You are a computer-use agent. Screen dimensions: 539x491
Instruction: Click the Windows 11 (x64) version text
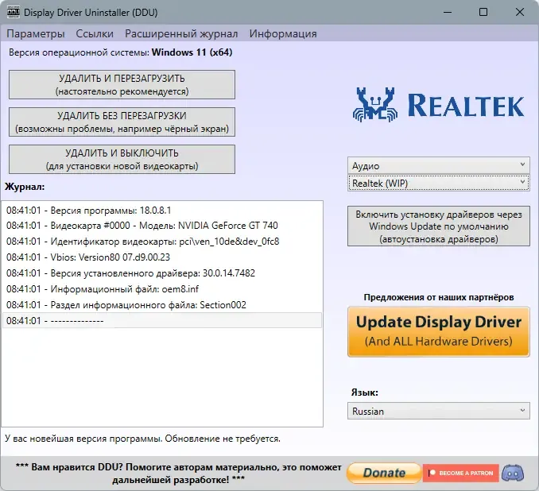tap(192, 52)
